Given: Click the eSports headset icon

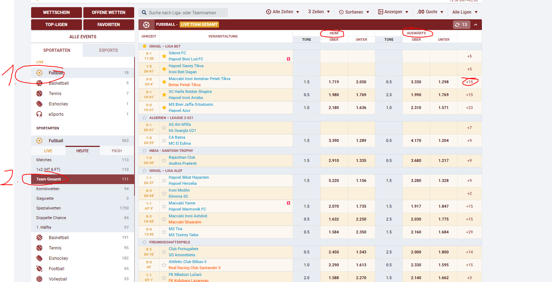Looking at the screenshot, I should [39, 114].
